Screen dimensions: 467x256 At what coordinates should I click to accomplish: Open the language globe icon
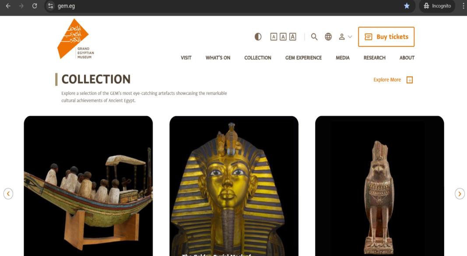(x=328, y=37)
